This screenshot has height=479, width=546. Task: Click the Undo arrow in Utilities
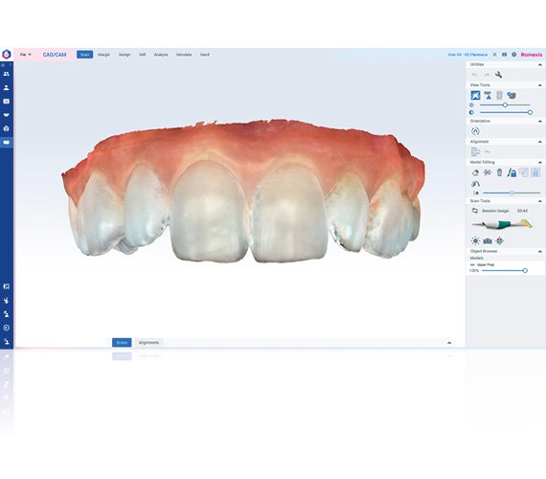[x=475, y=75]
